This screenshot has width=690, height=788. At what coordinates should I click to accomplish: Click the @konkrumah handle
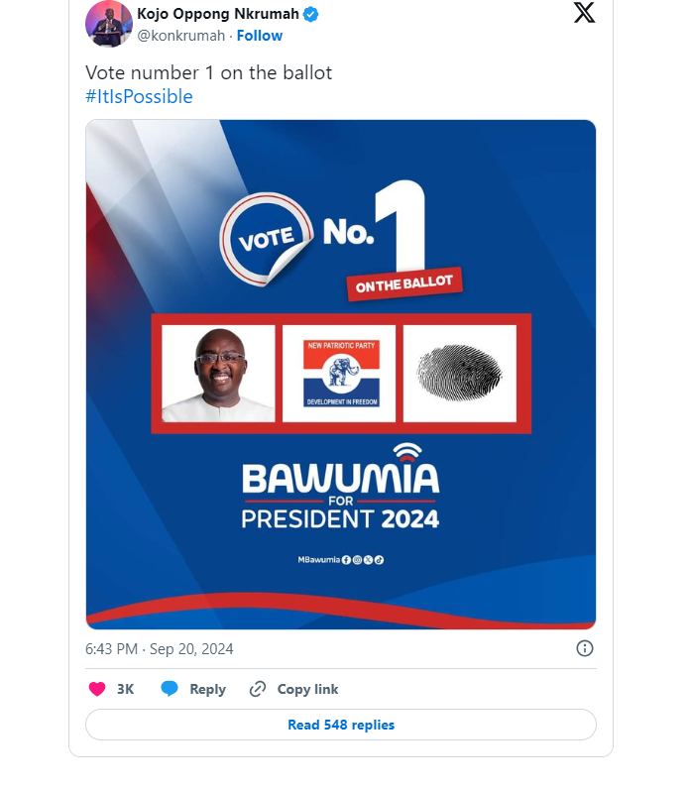pyautogui.click(x=181, y=36)
